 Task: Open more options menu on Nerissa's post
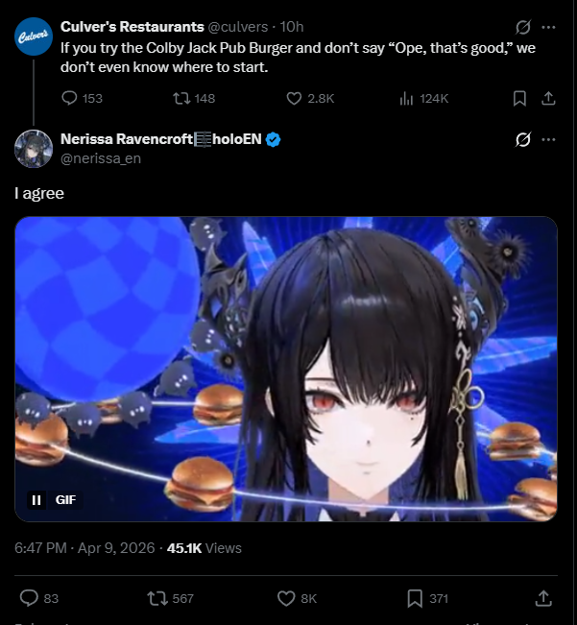pos(549,139)
